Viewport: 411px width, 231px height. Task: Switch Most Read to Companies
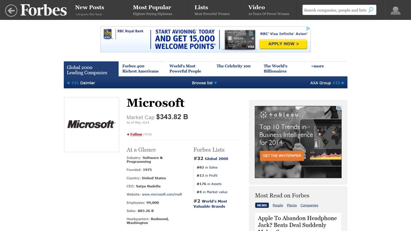(309, 205)
